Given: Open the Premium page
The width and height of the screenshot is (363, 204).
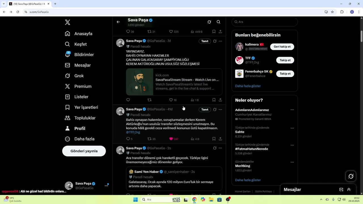Looking at the screenshot, I should pyautogui.click(x=78, y=86).
